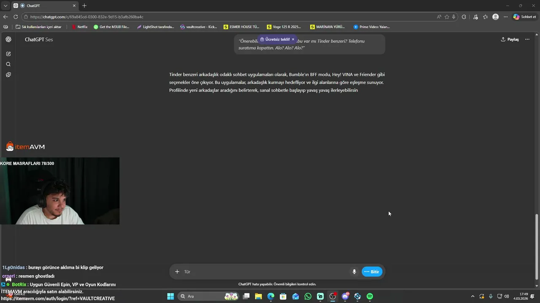The height and width of the screenshot is (303, 540).
Task: Open 'Get the M3U8 File...' bookmark
Action: coord(111,27)
